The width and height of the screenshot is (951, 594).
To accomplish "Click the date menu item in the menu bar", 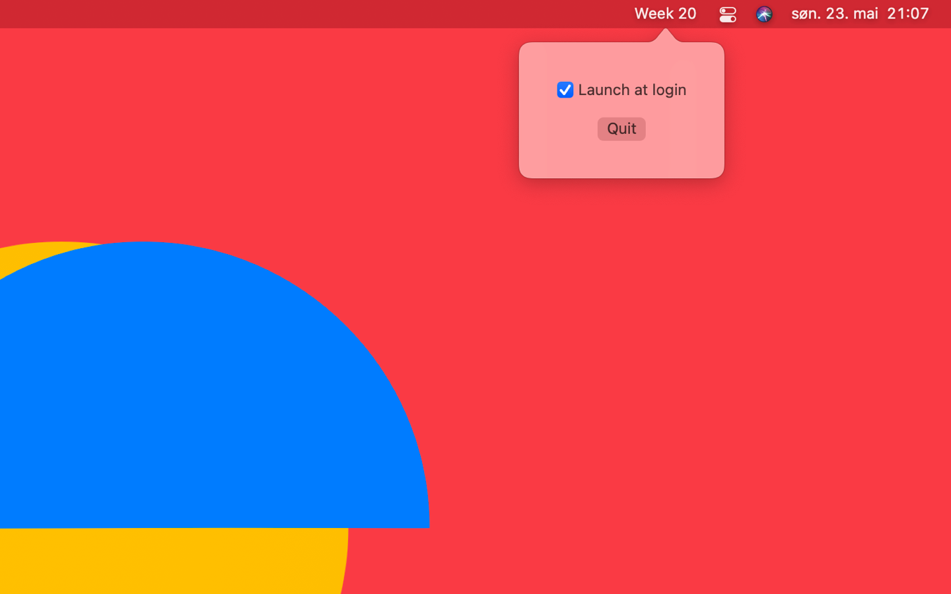I will coord(833,13).
